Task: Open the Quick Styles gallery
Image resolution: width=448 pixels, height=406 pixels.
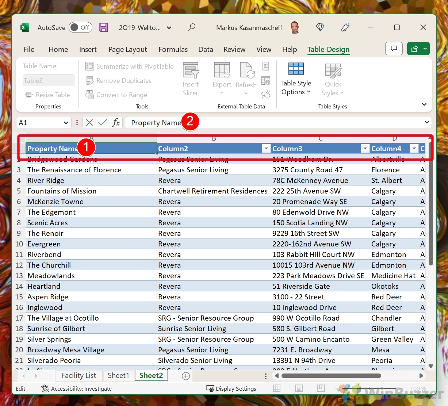Action: [x=332, y=78]
